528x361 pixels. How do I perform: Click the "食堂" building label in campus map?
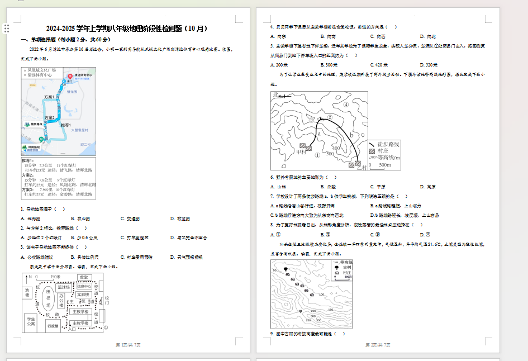click(84, 277)
